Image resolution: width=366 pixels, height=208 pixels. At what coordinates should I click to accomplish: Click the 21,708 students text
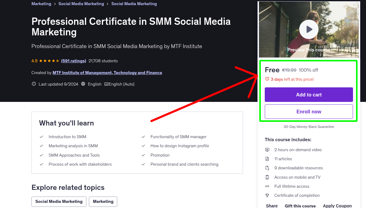103,61
